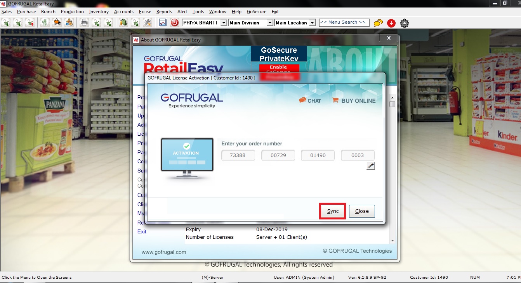Screen dimensions: 521x283
Task: Click the red download arrow icon
Action: [x=391, y=23]
